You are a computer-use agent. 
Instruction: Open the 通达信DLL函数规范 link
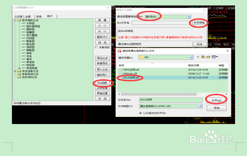(x=130, y=44)
